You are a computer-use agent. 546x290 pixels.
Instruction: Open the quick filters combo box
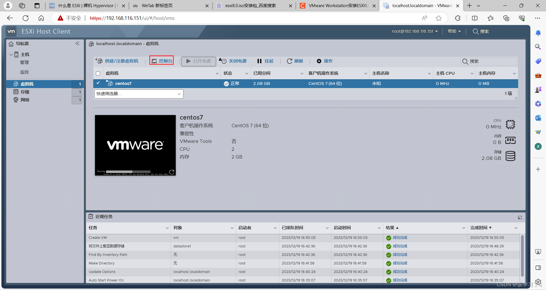point(139,94)
